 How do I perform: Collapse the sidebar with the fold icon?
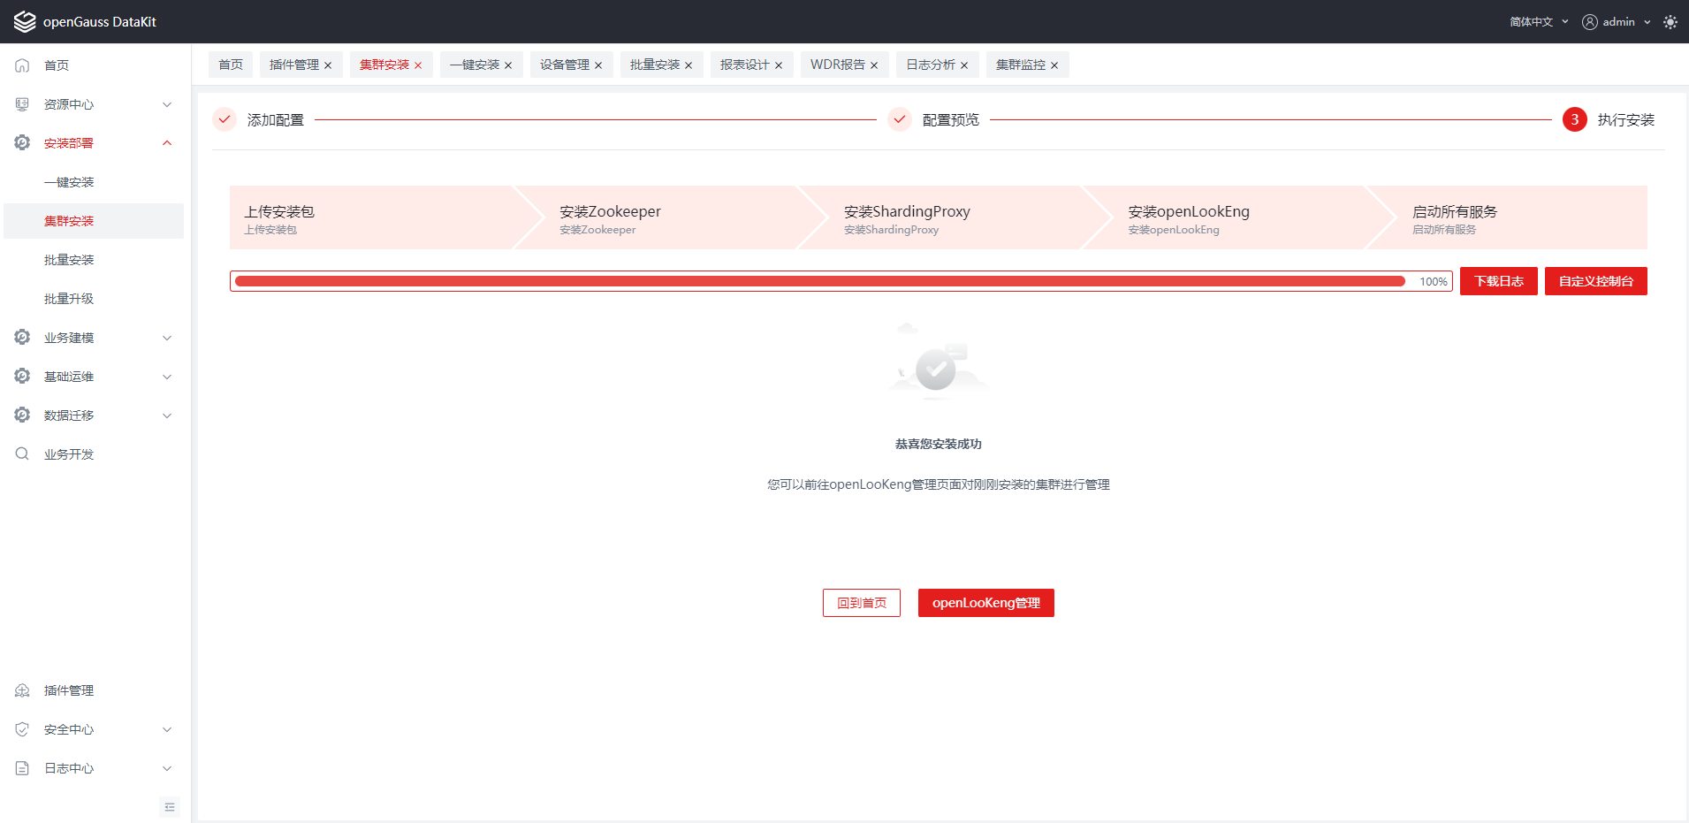[x=170, y=807]
